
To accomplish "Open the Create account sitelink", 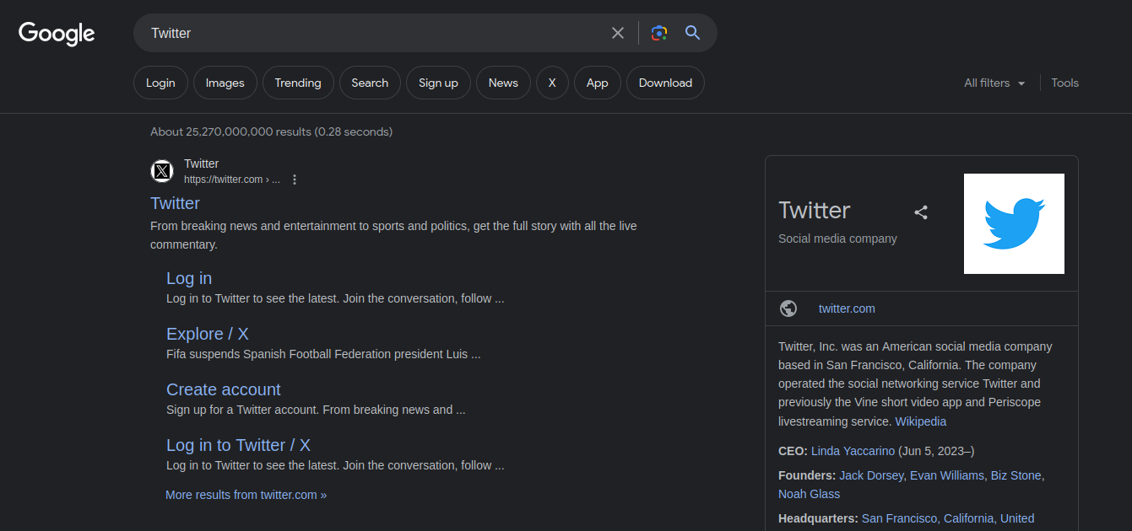I will click(223, 389).
